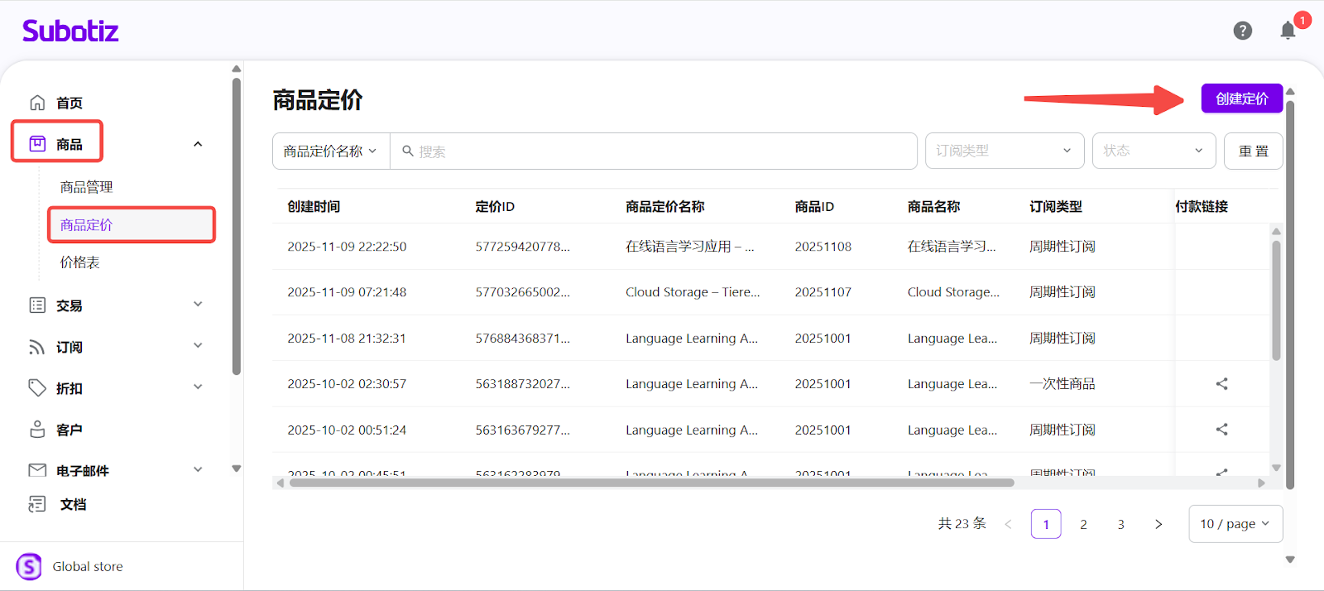
Task: Click the 重置 reset button
Action: (x=1253, y=151)
